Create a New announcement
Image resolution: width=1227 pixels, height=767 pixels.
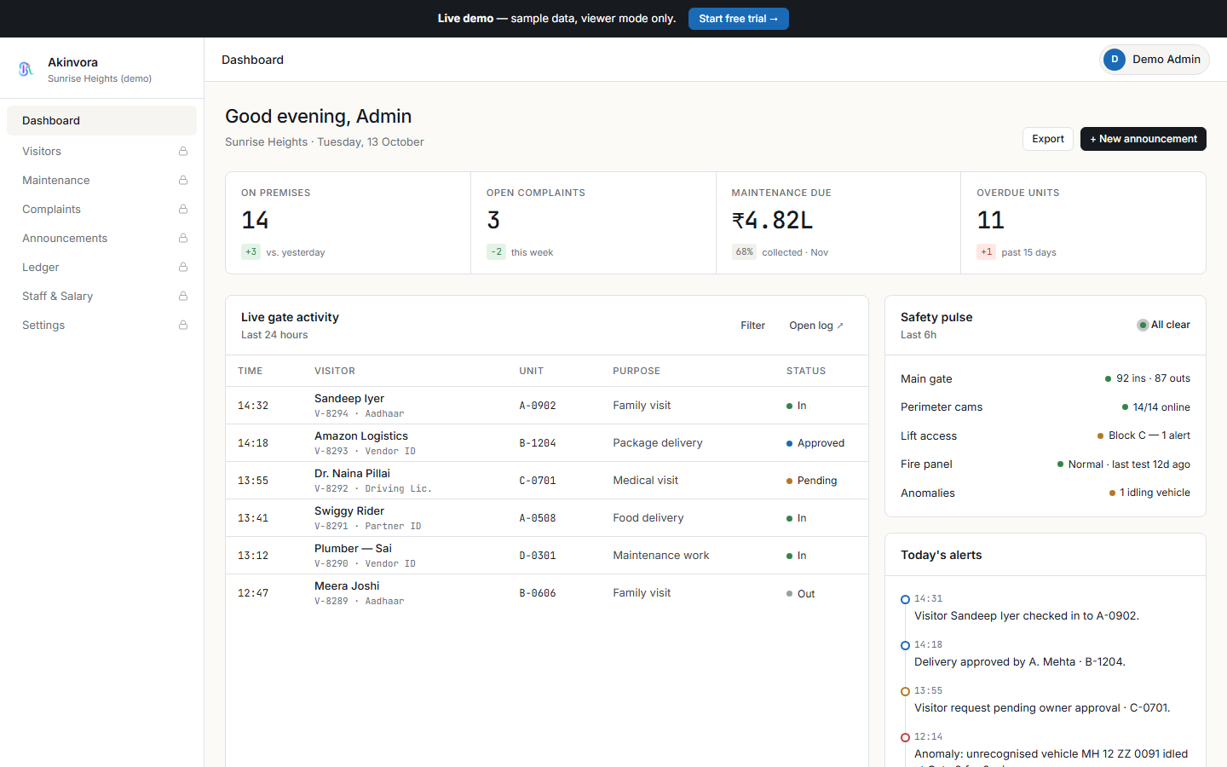(1143, 139)
